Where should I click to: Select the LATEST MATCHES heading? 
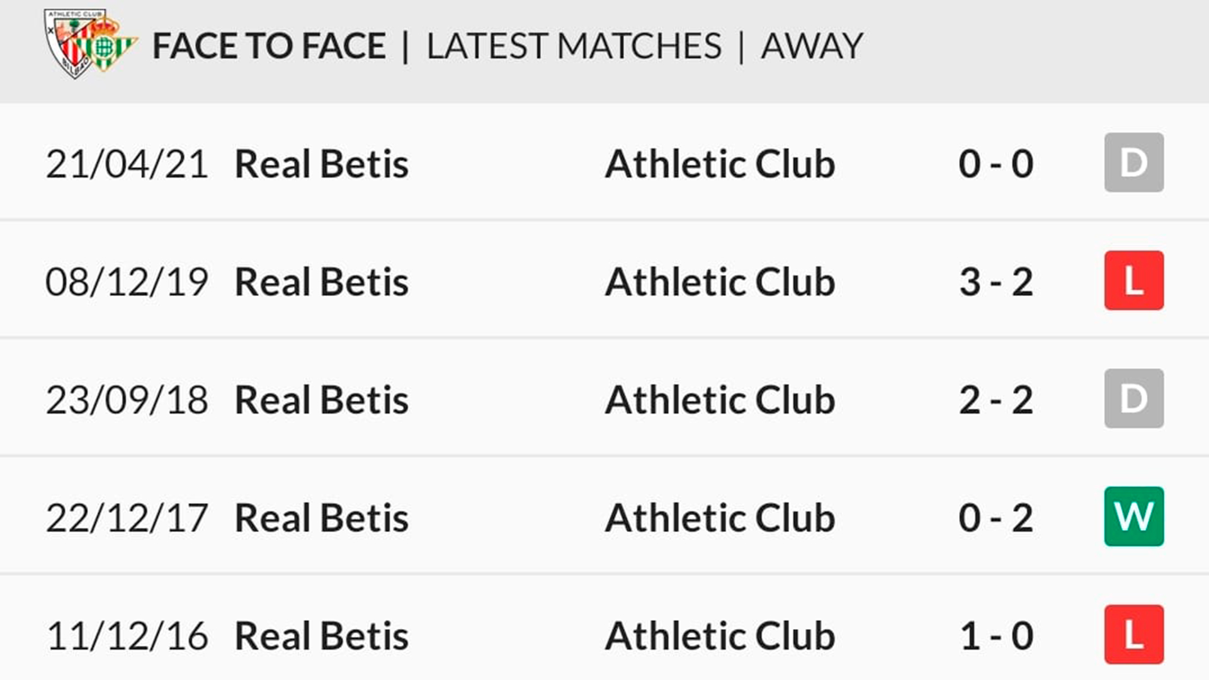pos(574,46)
